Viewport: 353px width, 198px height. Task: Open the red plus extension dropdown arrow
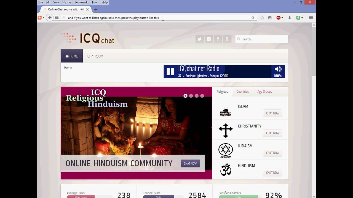tap(43, 18)
